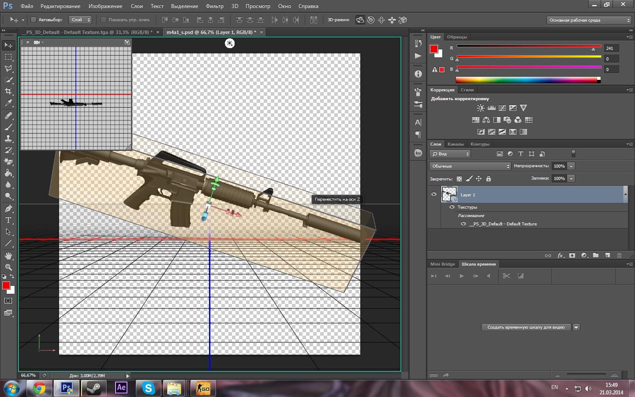Select the Horizontal Type tool
This screenshot has height=397, width=635.
click(x=8, y=220)
